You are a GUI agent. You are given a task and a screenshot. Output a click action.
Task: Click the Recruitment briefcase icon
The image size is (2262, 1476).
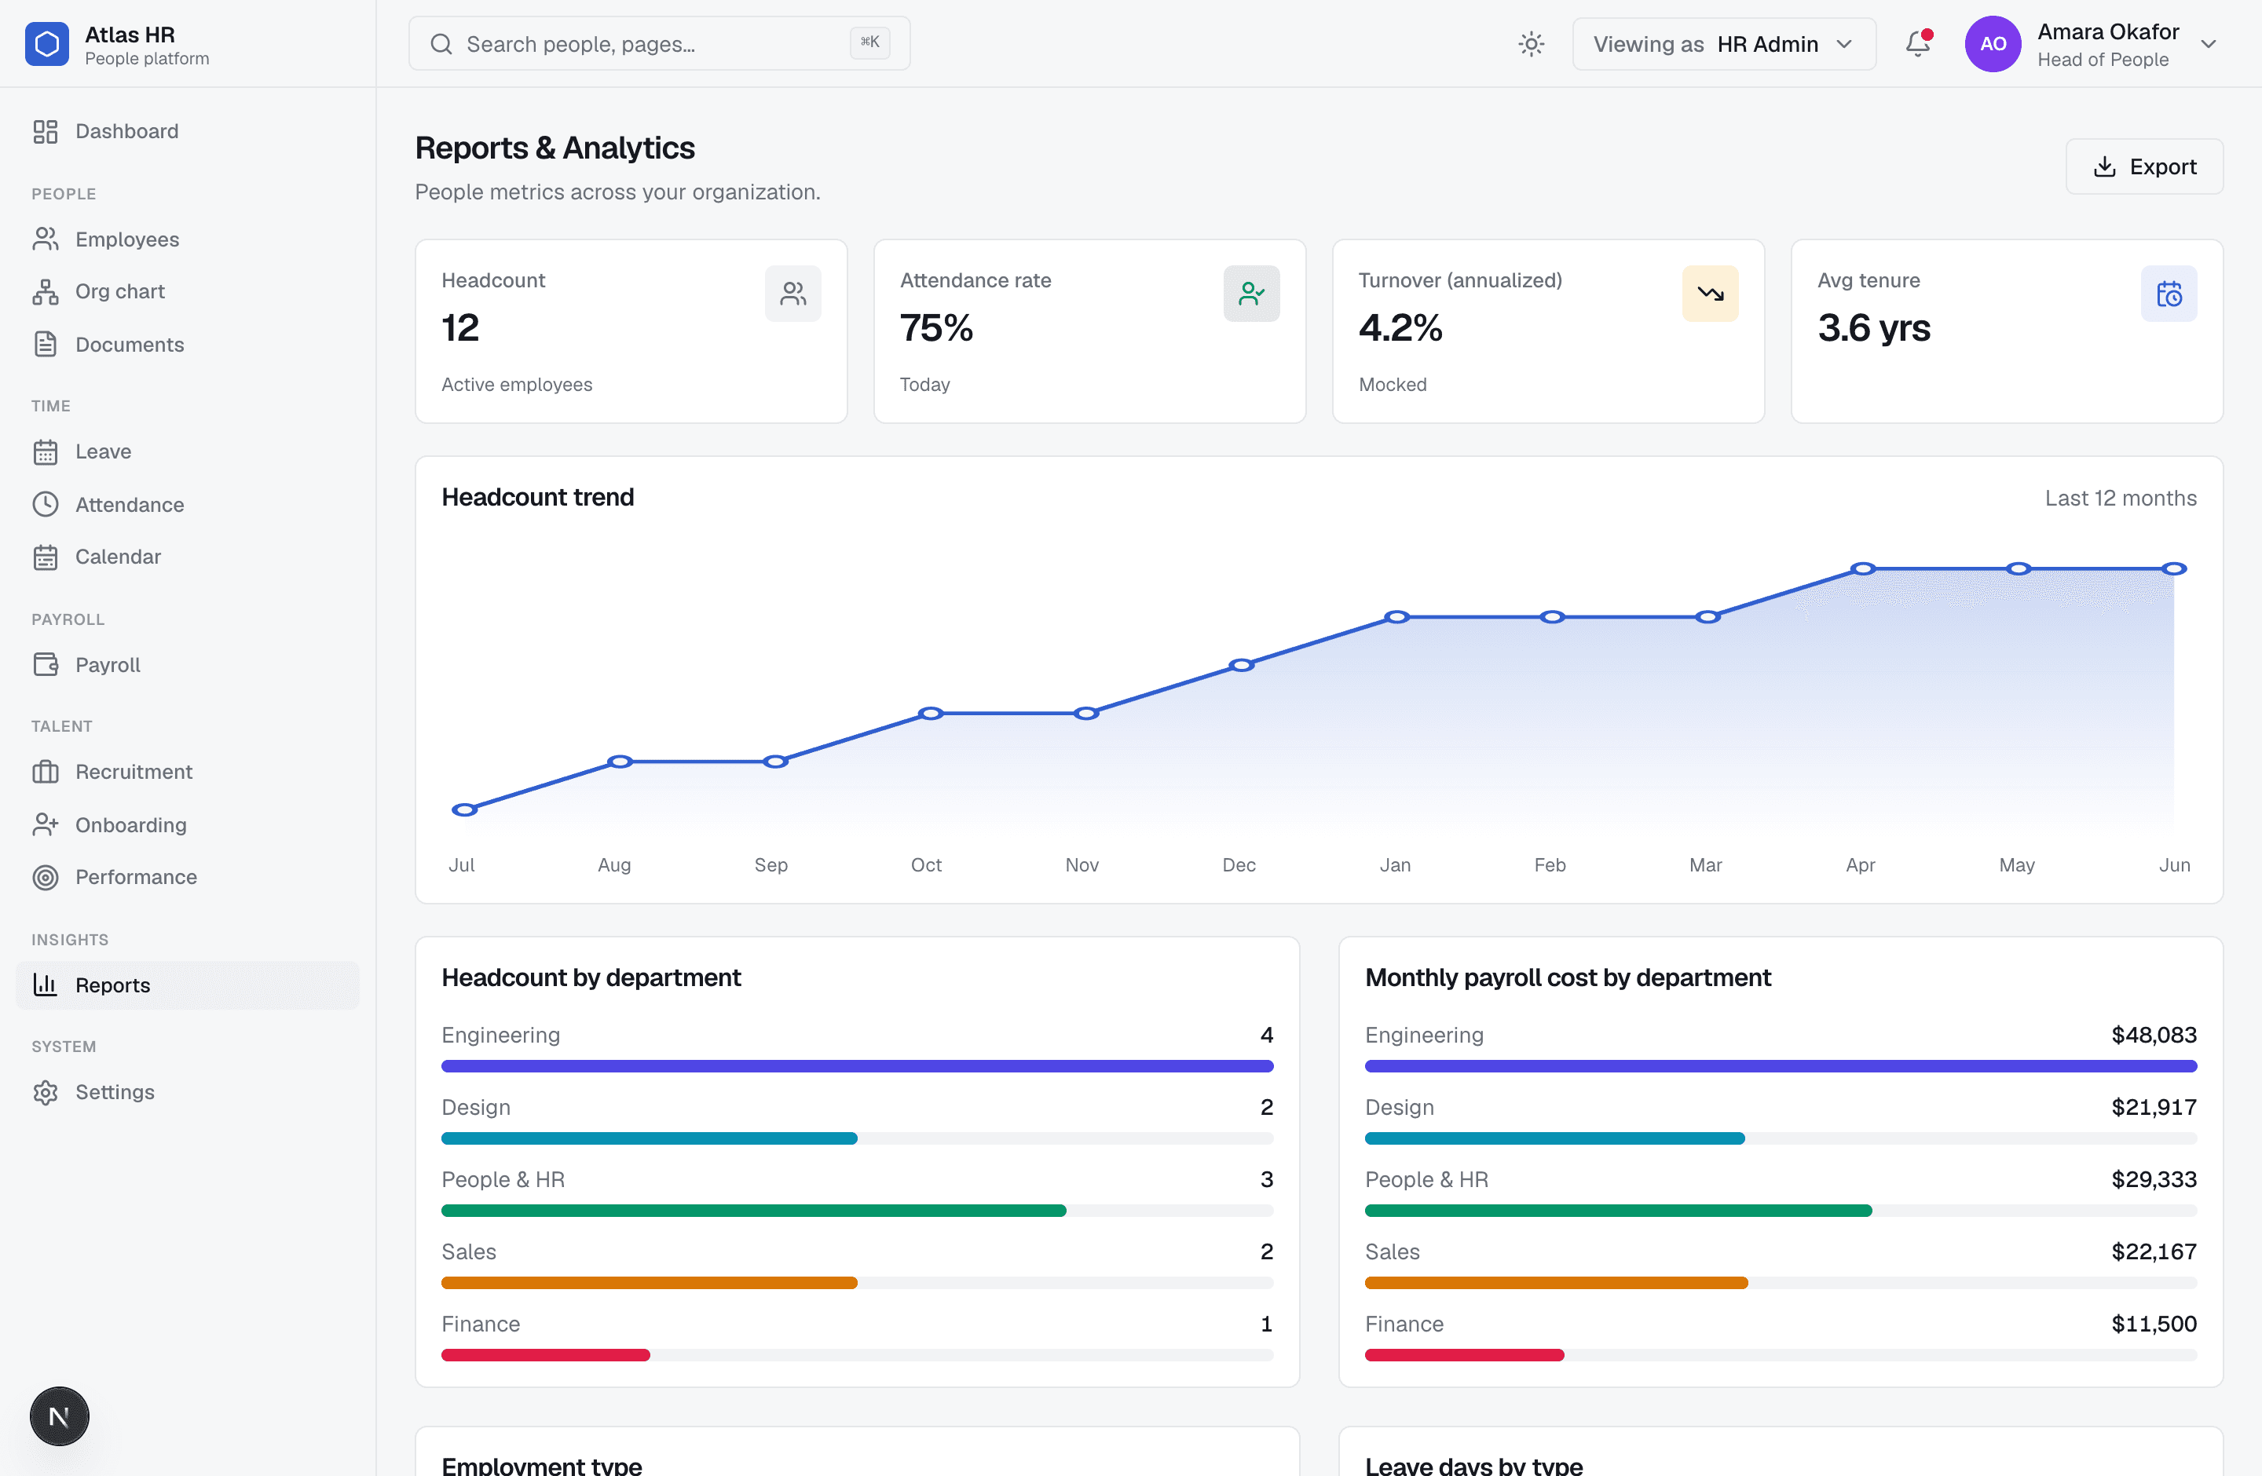pos(46,773)
